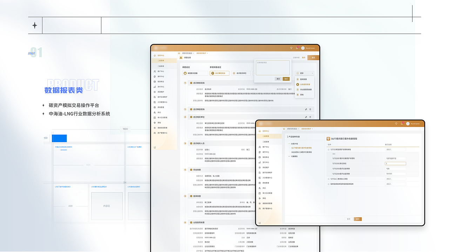Collapse the sidebar in the front window
449x252 pixels.
(x=260, y=223)
